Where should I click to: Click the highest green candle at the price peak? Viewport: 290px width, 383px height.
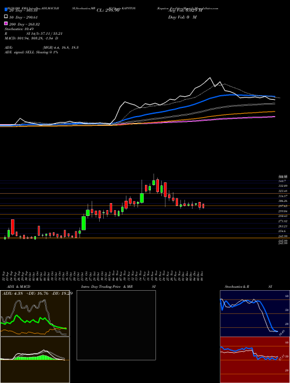(154, 182)
